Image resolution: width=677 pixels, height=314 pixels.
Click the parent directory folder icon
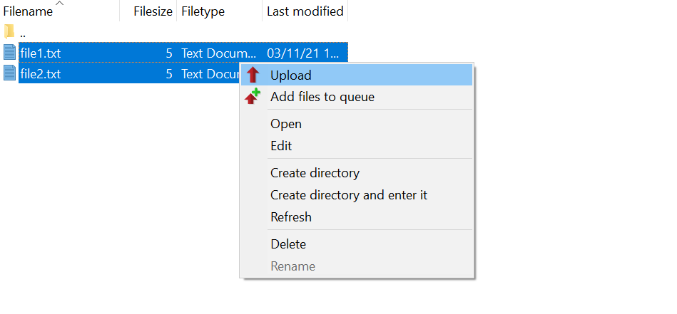click(9, 32)
